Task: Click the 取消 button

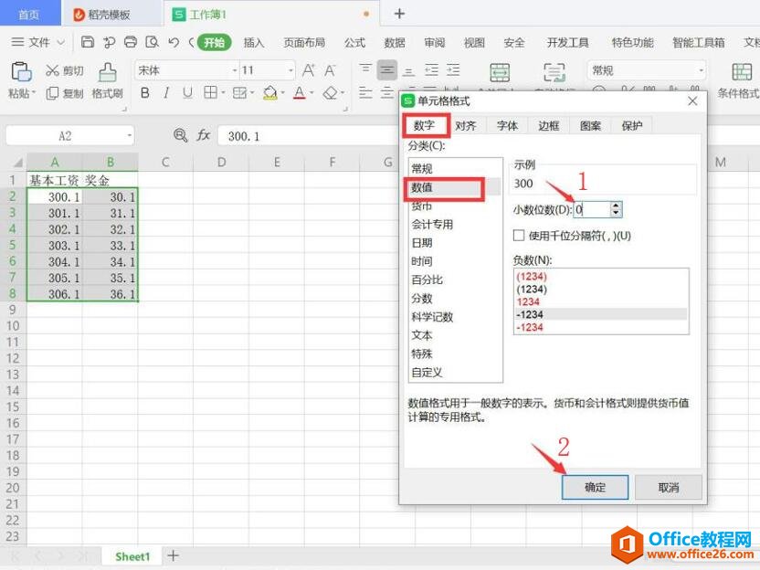Action: 669,487
